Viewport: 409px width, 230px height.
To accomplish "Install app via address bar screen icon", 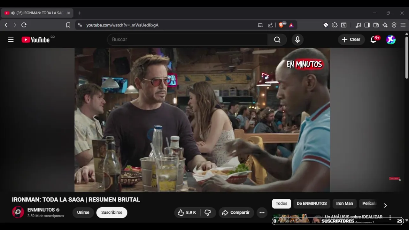I will pos(260,25).
